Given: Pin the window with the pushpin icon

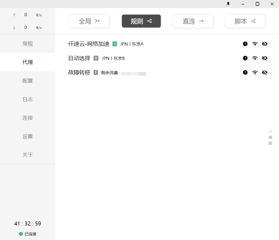Looking at the screenshot, I should coord(228,4).
